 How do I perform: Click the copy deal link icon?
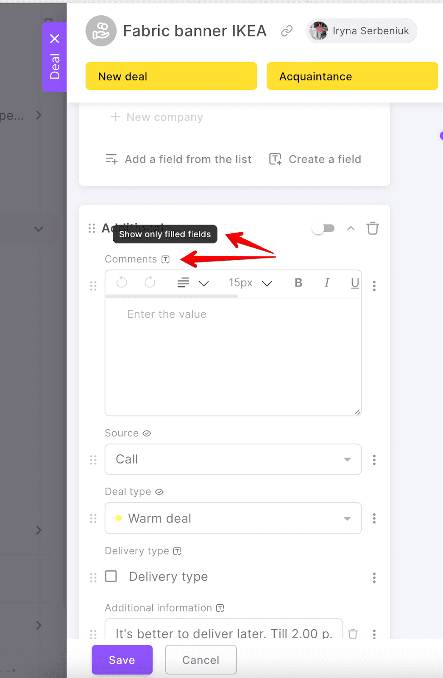tap(287, 31)
